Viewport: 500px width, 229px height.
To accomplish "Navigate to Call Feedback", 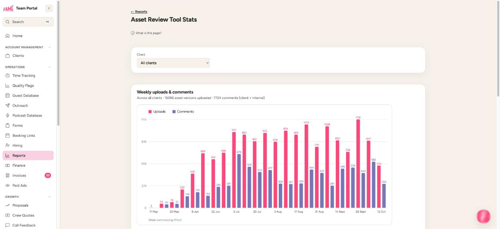I will tap(28, 225).
